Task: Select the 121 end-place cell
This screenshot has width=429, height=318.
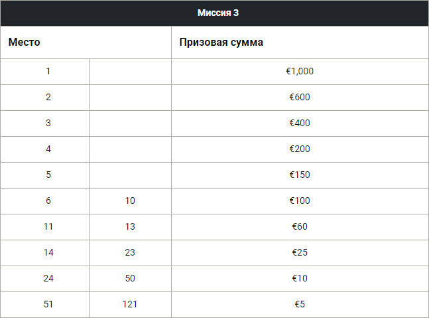Action: 130,304
